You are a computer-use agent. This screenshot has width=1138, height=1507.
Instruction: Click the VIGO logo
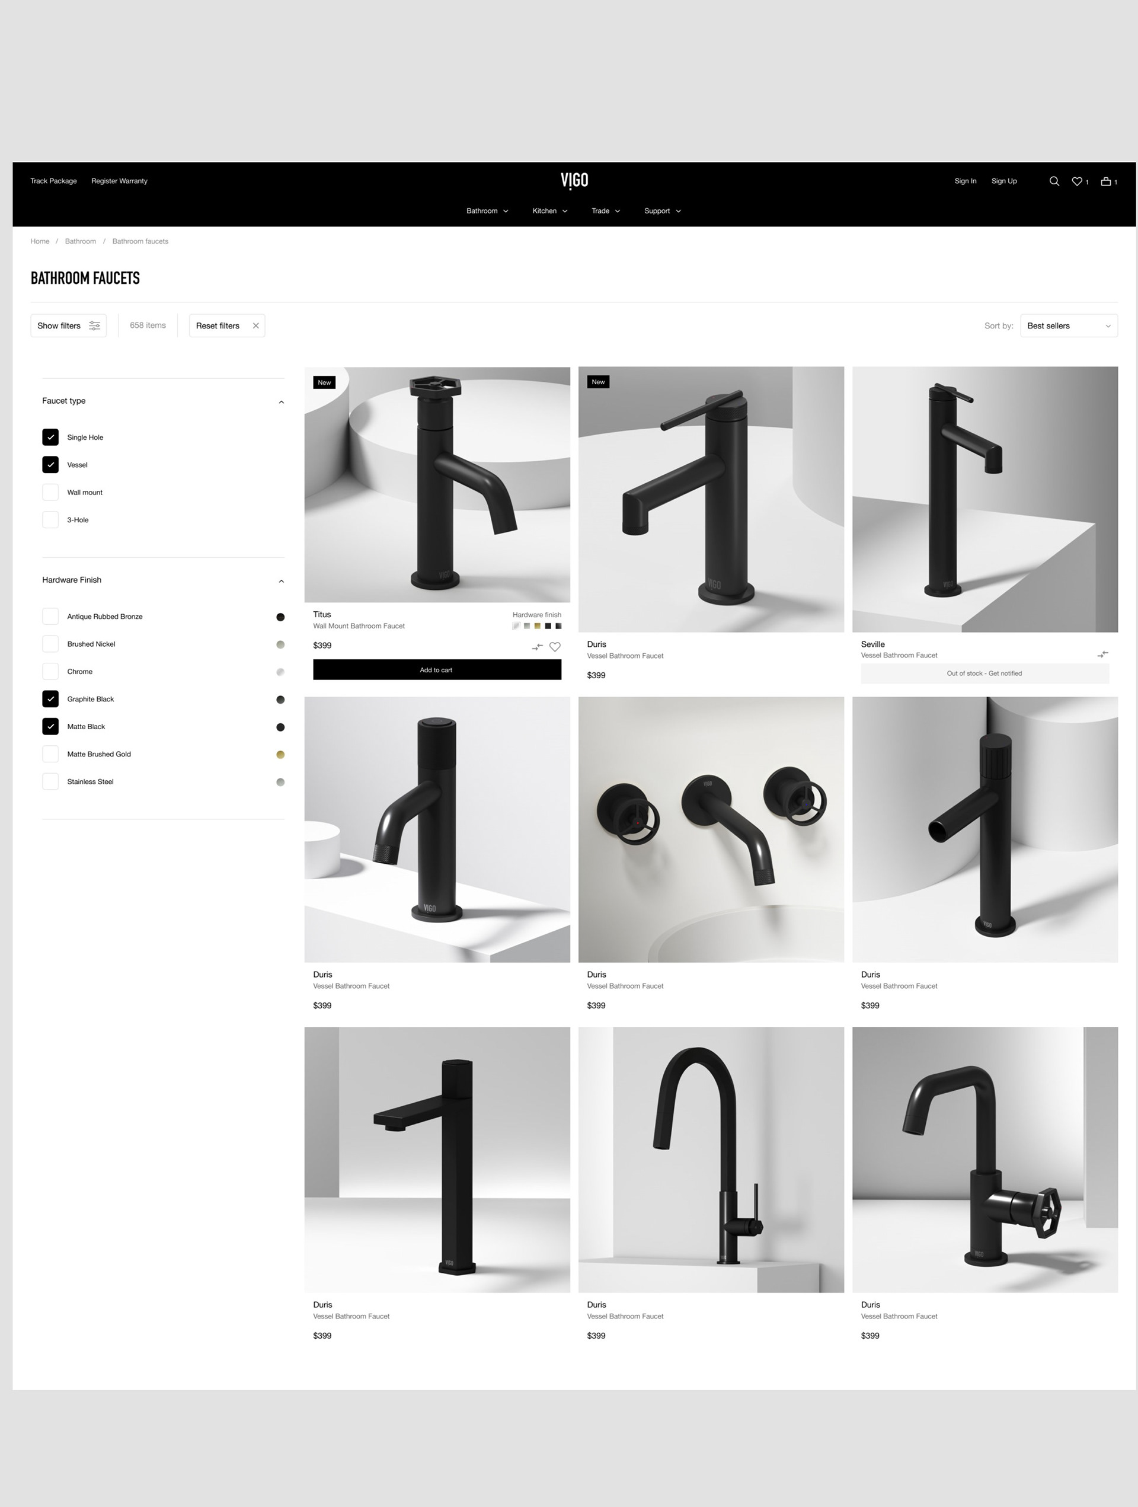point(574,181)
